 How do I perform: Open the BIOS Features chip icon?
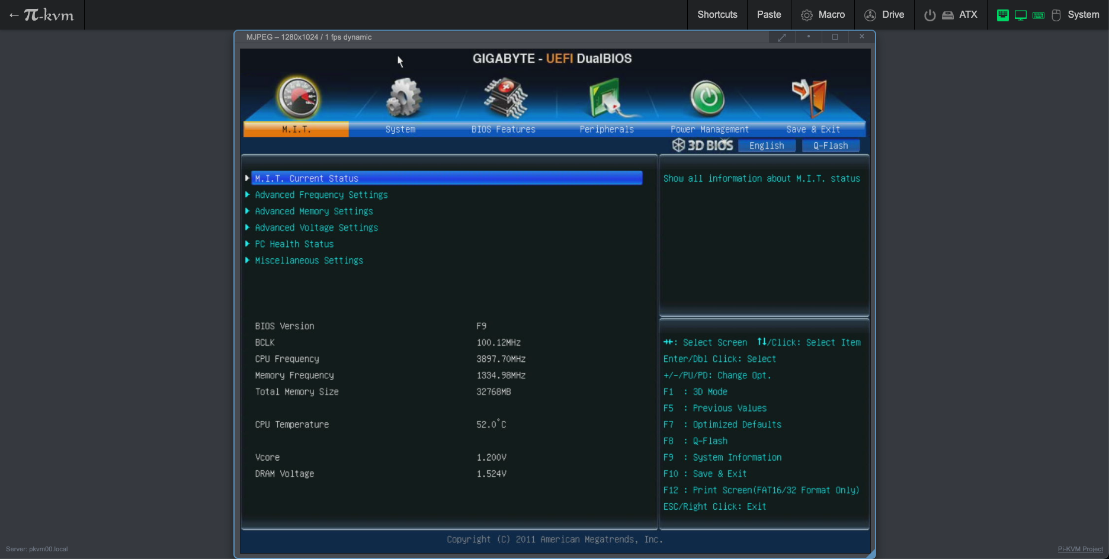[x=505, y=98]
